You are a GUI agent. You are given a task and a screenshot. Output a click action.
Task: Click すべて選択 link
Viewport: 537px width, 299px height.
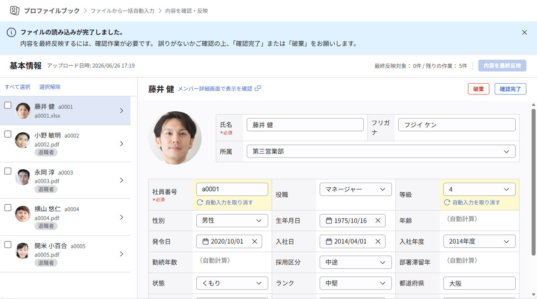tap(18, 87)
